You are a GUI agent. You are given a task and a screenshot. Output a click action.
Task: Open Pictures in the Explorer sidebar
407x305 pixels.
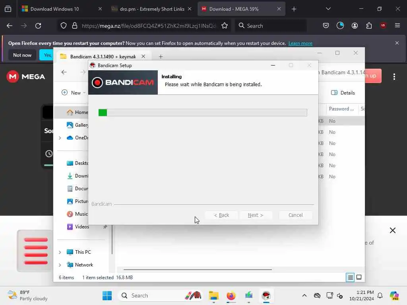pyautogui.click(x=78, y=201)
